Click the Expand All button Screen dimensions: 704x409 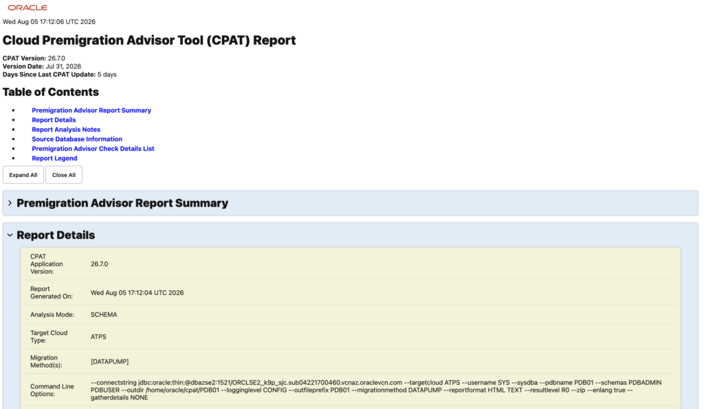(23, 175)
